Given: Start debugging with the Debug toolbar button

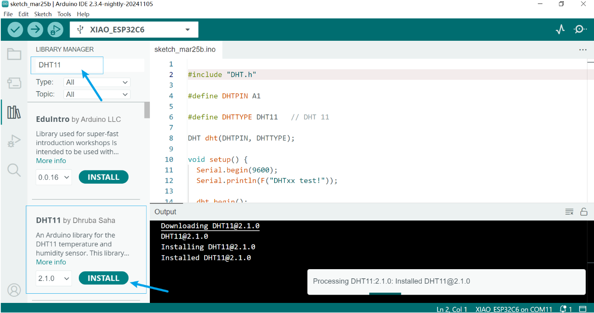Looking at the screenshot, I should point(55,29).
